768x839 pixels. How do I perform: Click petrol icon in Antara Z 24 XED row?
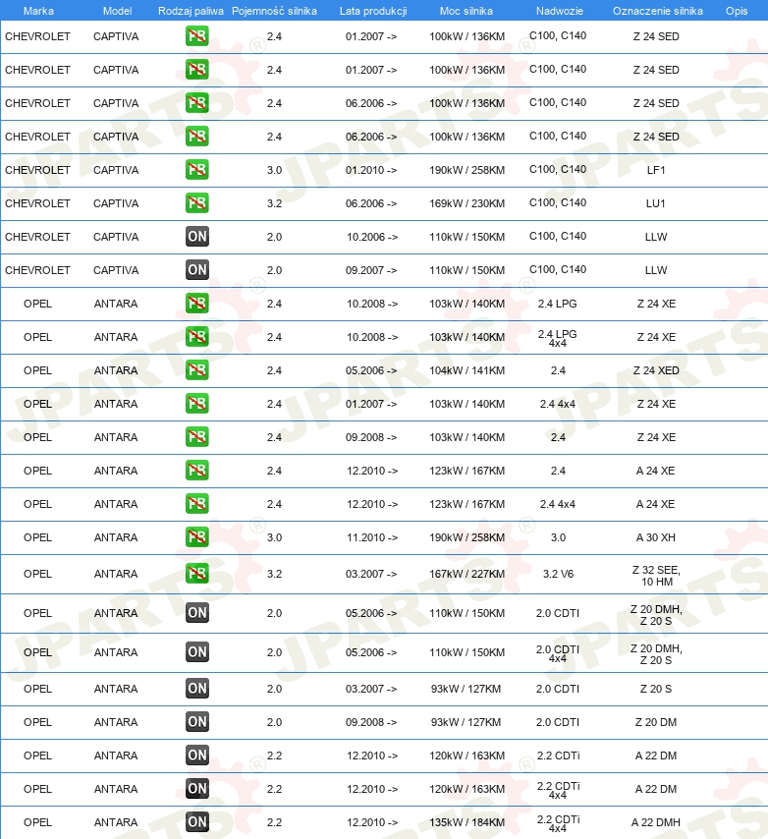[196, 370]
